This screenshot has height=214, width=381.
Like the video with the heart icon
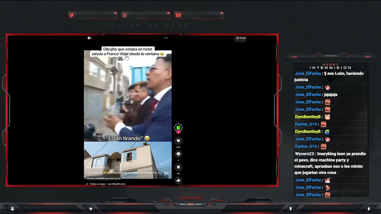click(178, 141)
